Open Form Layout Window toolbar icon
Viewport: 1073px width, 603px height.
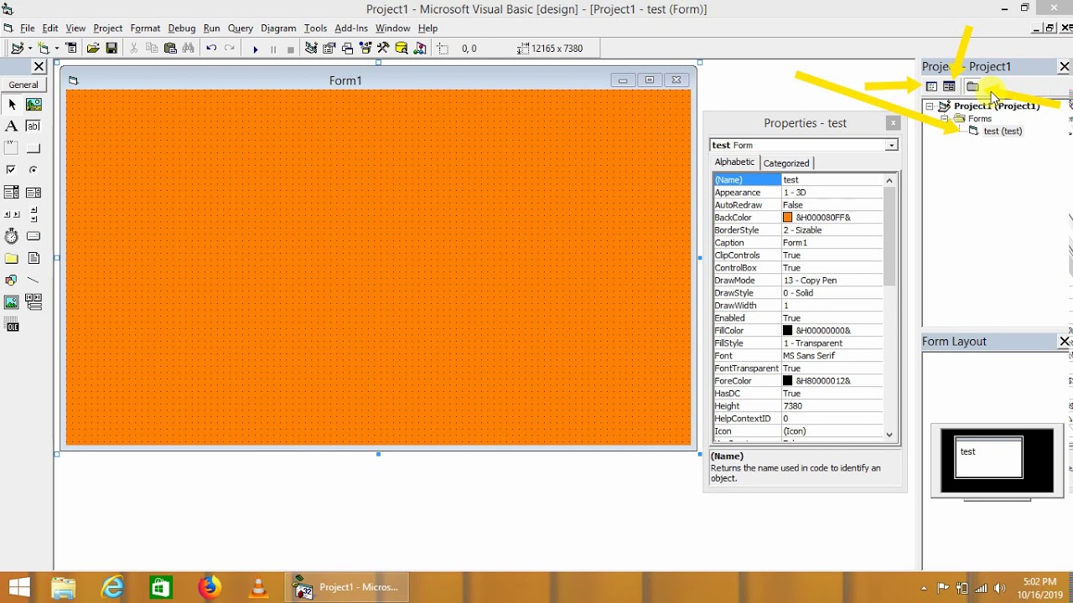click(x=347, y=49)
